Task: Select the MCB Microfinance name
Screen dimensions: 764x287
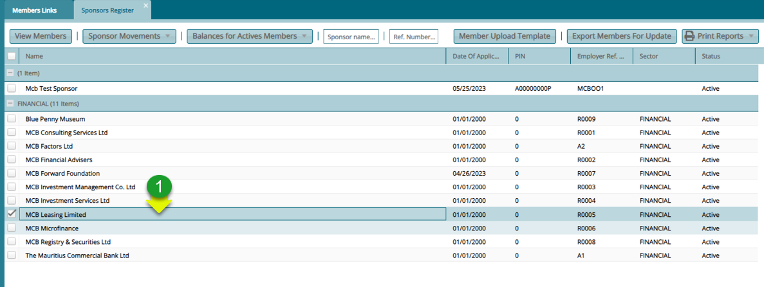Action: [x=51, y=228]
